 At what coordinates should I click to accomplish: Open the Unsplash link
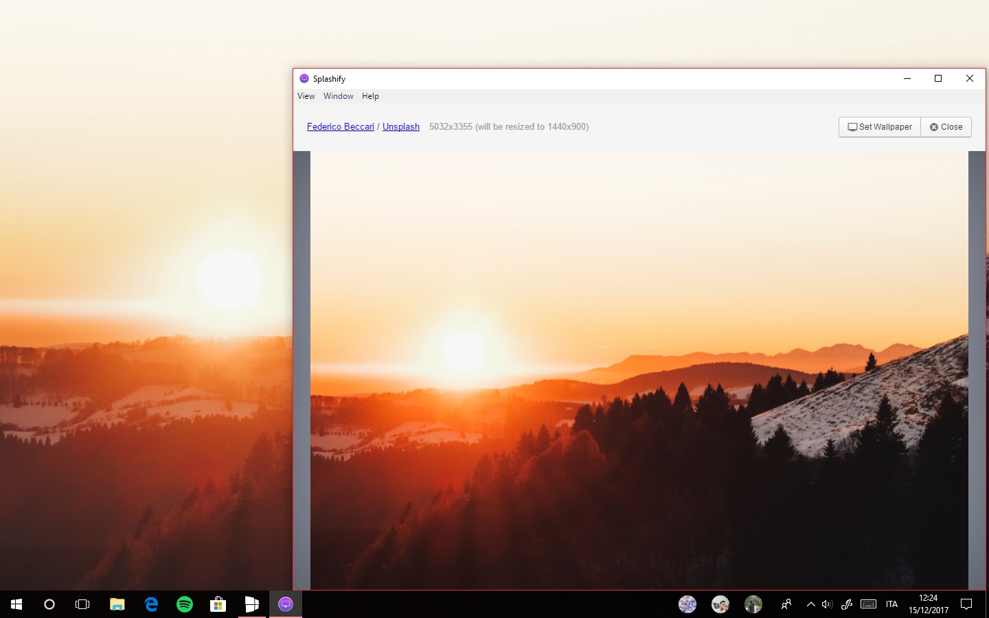(401, 127)
